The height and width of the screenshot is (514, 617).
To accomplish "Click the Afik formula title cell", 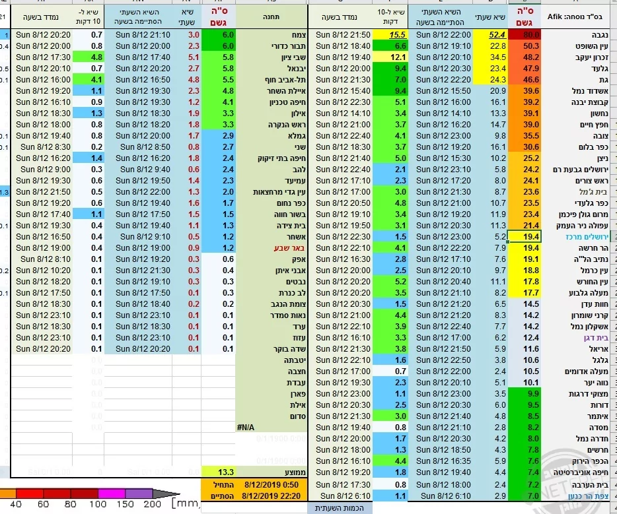I will click(x=579, y=13).
